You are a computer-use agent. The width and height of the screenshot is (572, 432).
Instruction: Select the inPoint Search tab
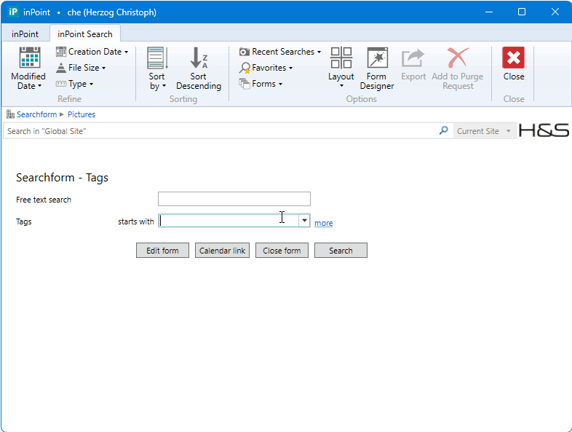85,34
